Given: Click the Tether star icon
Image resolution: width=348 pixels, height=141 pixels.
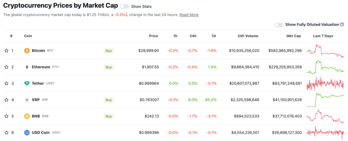Looking at the screenshot, I should tap(6, 84).
